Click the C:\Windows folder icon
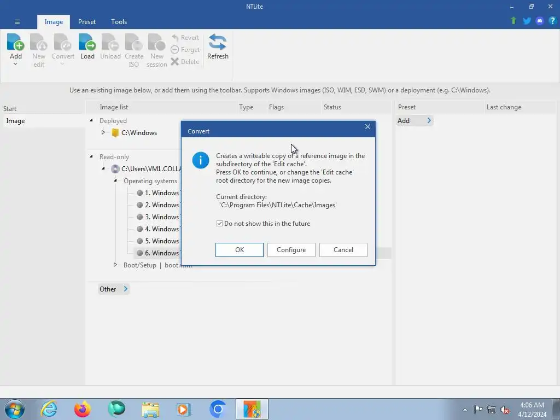This screenshot has height=420, width=560. [115, 133]
